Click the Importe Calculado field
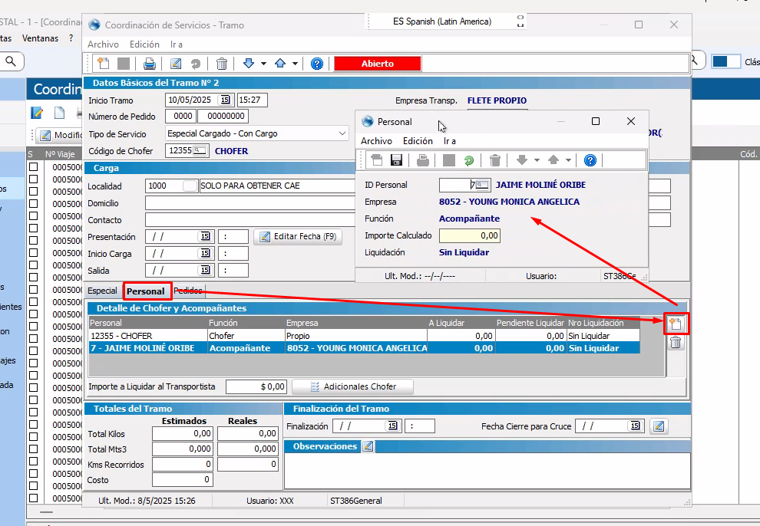The width and height of the screenshot is (760, 526). [470, 235]
